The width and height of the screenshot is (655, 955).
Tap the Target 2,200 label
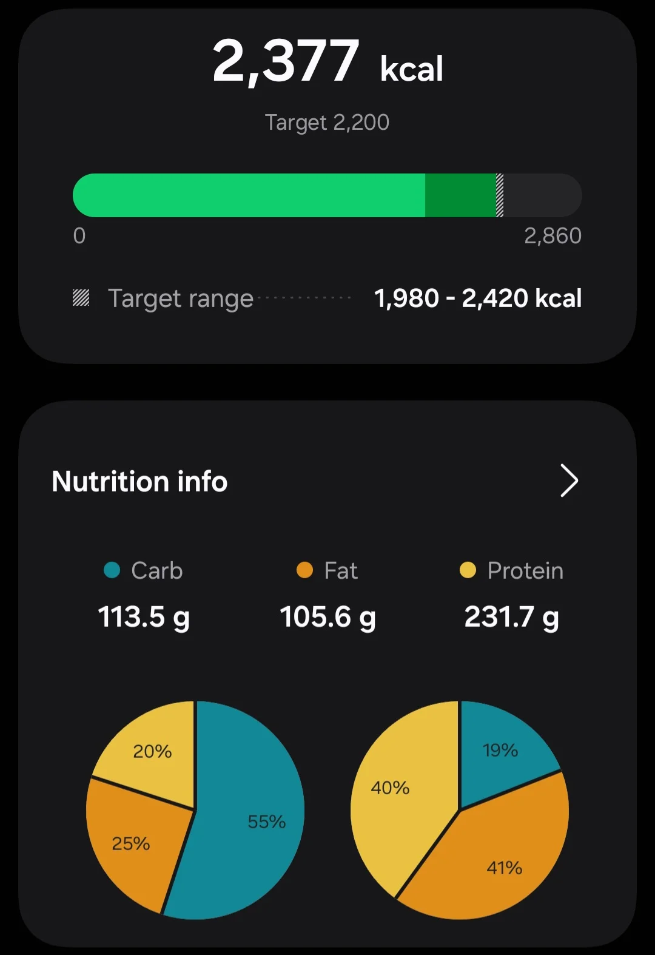327,123
